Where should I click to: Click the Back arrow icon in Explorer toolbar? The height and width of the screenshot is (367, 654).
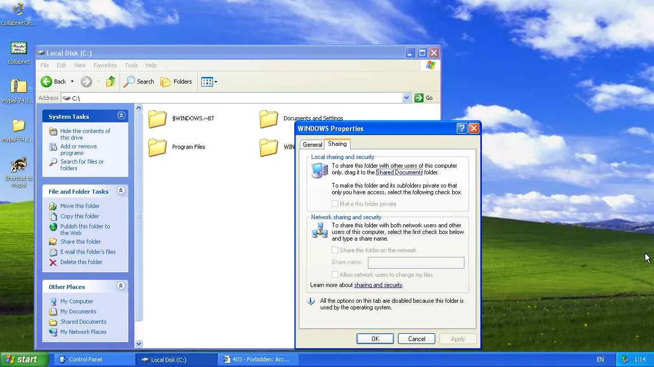click(46, 82)
